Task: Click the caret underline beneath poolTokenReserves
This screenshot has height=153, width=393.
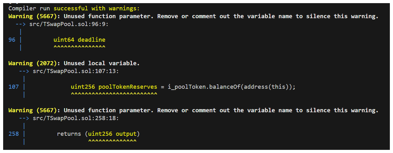Action: click(x=114, y=94)
